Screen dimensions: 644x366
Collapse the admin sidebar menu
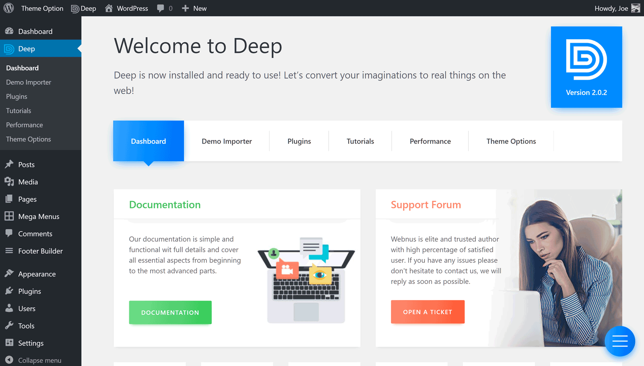[x=41, y=360]
